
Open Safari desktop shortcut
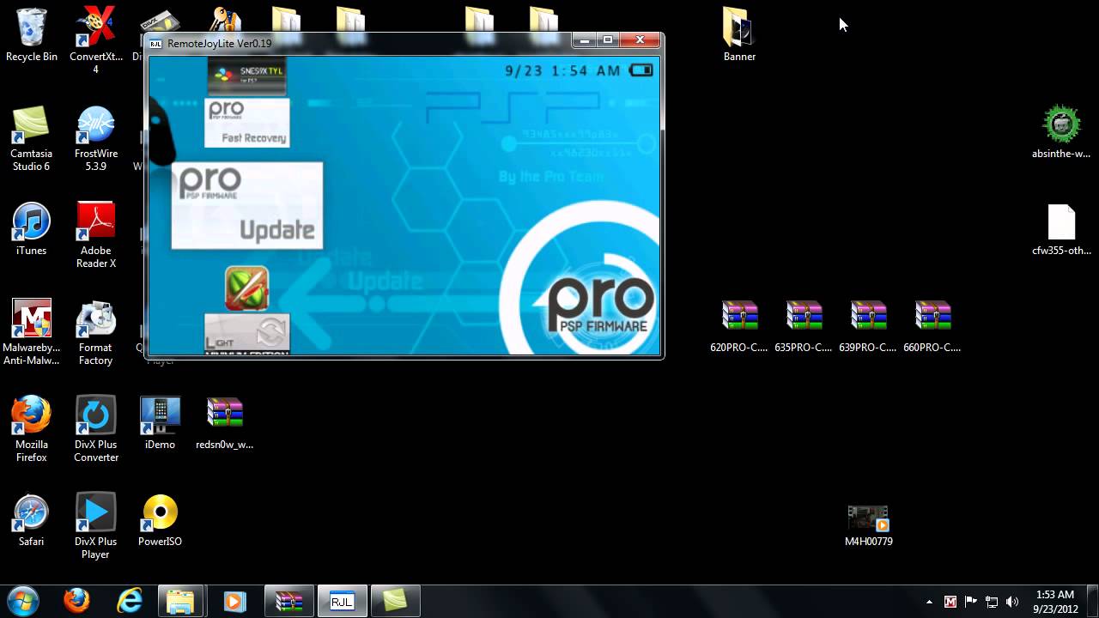(31, 520)
